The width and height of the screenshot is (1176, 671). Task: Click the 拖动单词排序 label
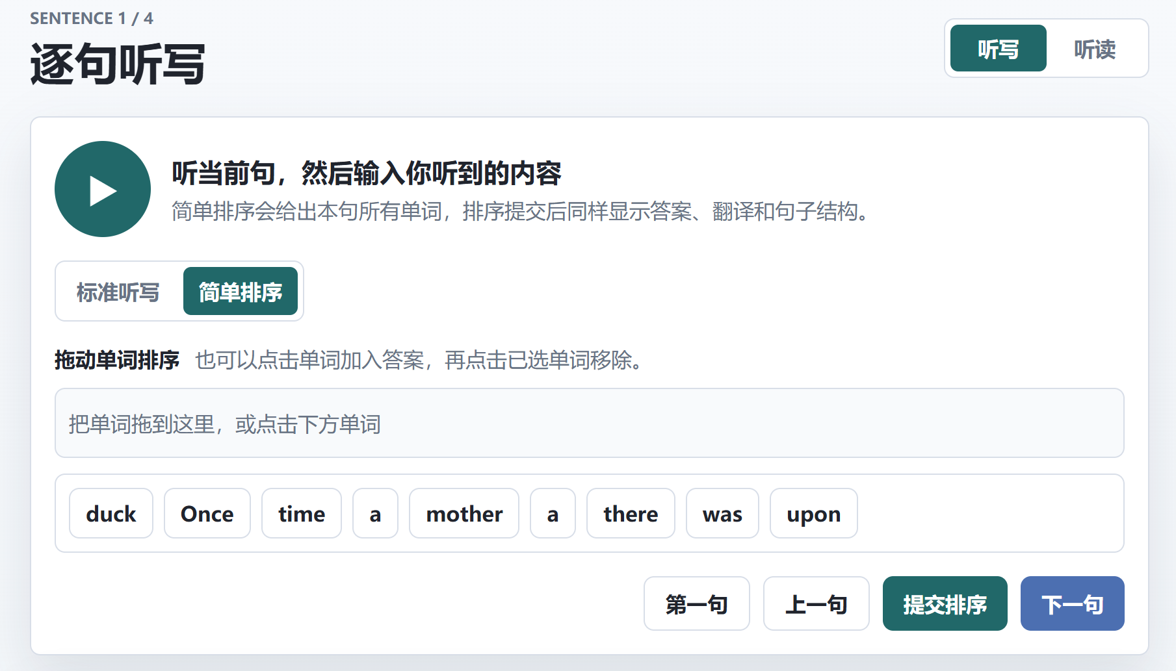[117, 360]
